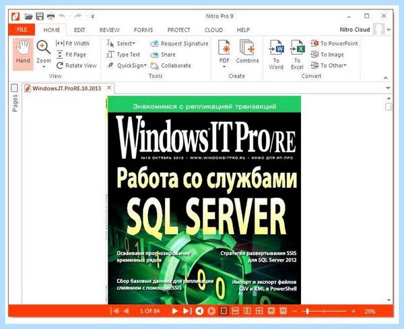
Task: Open the FILE menu
Action: [x=22, y=30]
